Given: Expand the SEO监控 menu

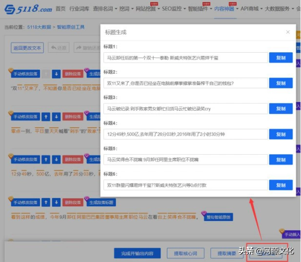Looking at the screenshot, I should [x=174, y=9].
